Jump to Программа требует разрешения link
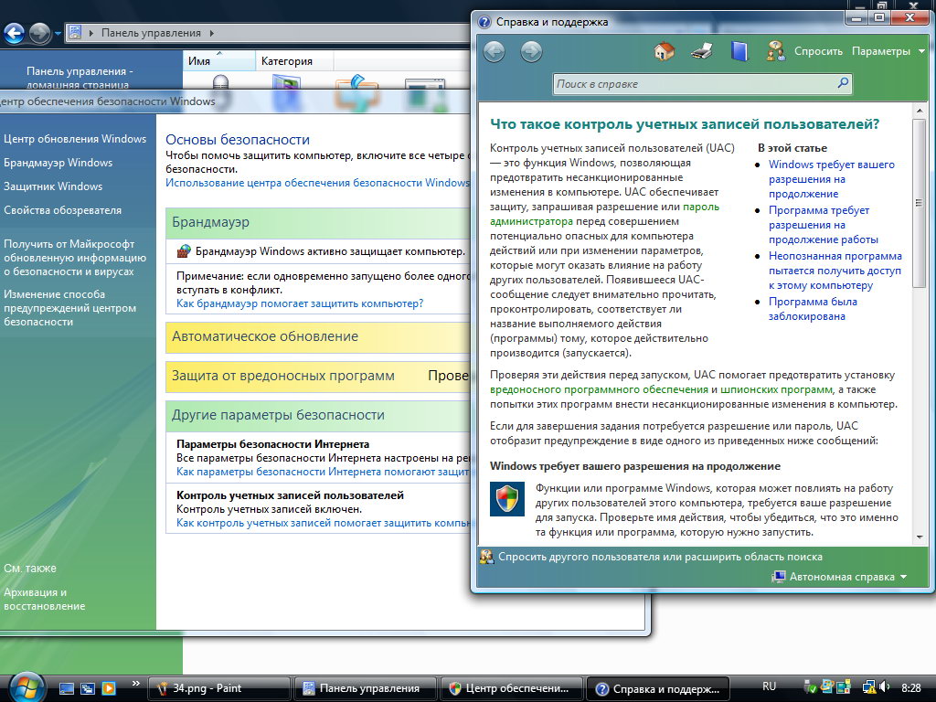The width and height of the screenshot is (936, 702). tap(824, 225)
